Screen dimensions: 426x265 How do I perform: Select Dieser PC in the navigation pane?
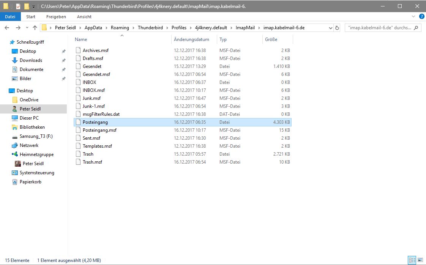click(x=29, y=118)
